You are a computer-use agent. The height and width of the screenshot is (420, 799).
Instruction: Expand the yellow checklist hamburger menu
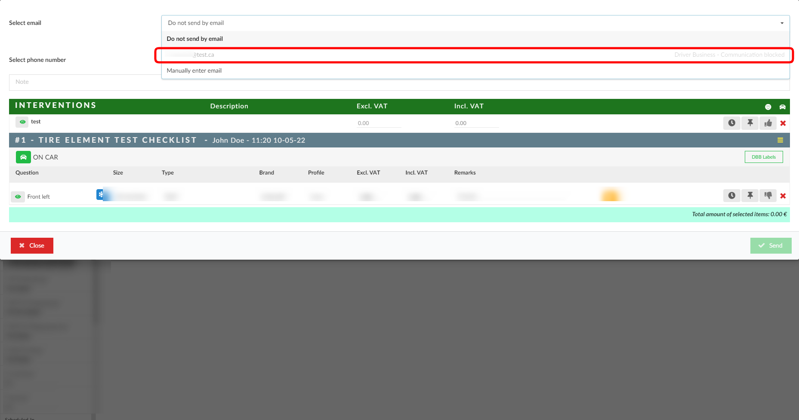tap(780, 140)
